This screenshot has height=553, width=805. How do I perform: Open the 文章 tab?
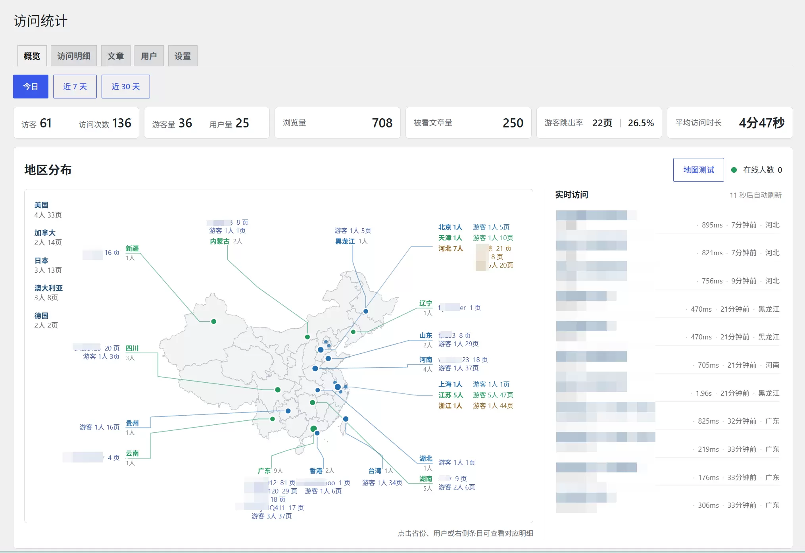click(115, 56)
